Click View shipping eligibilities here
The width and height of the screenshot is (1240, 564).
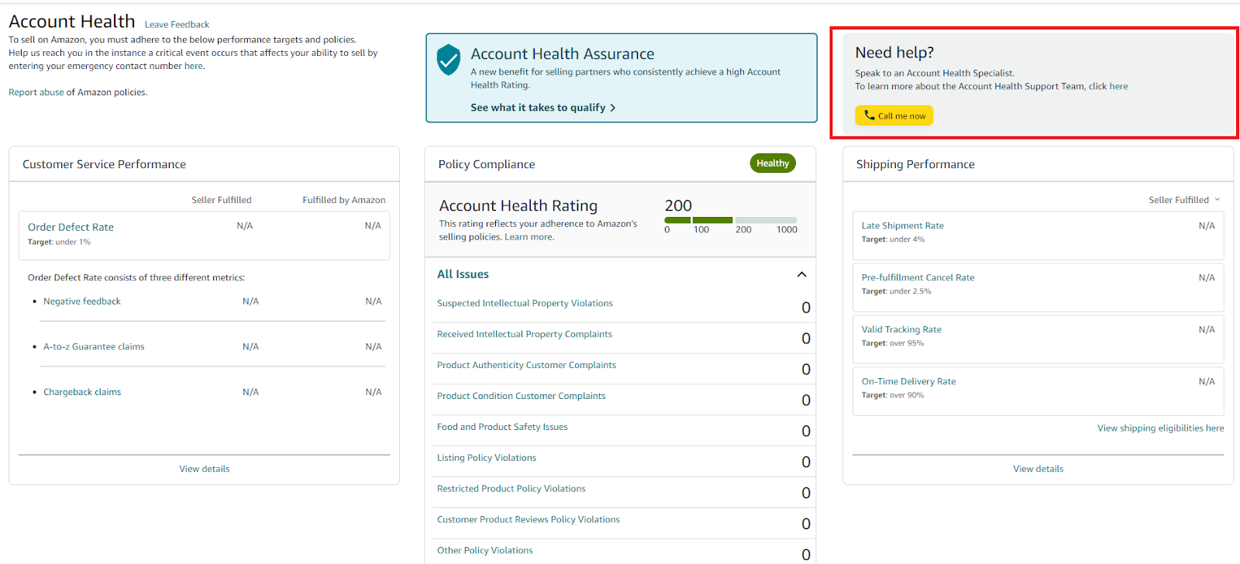coord(1161,428)
